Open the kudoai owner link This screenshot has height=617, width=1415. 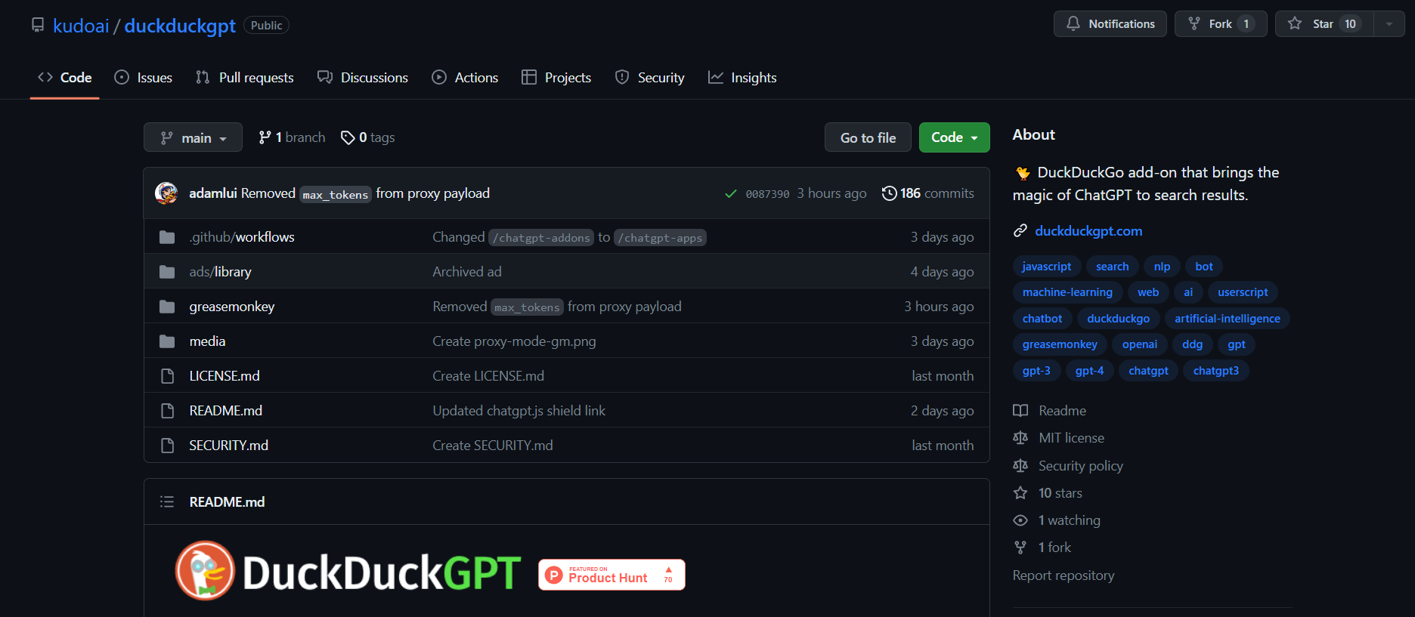81,26
